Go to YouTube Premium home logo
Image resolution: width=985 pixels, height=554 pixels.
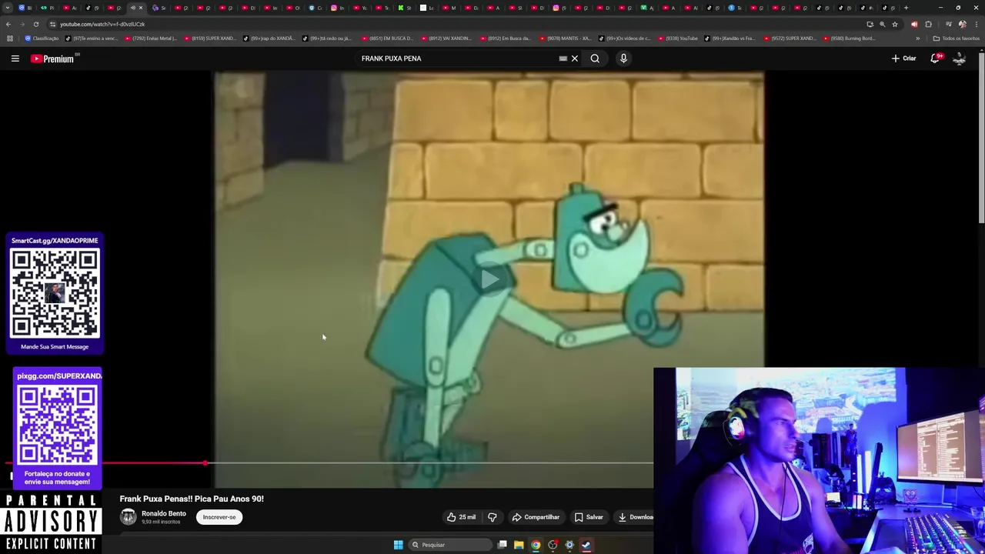pos(52,58)
